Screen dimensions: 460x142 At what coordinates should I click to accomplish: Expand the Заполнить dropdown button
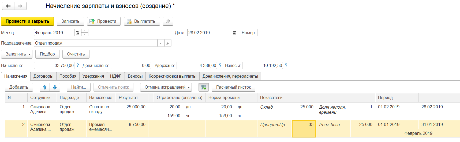click(x=17, y=54)
